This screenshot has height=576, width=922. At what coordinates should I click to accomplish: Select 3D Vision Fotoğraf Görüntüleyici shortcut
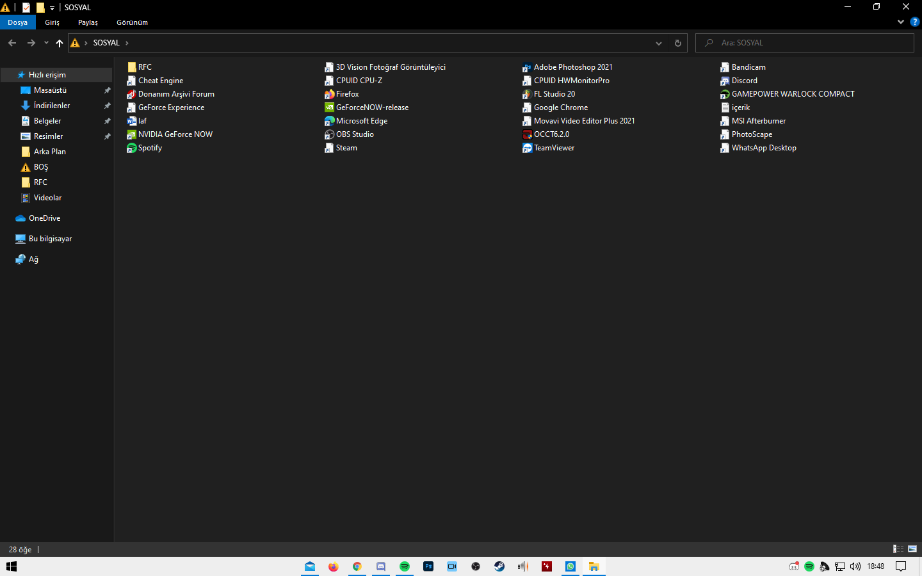pyautogui.click(x=385, y=67)
